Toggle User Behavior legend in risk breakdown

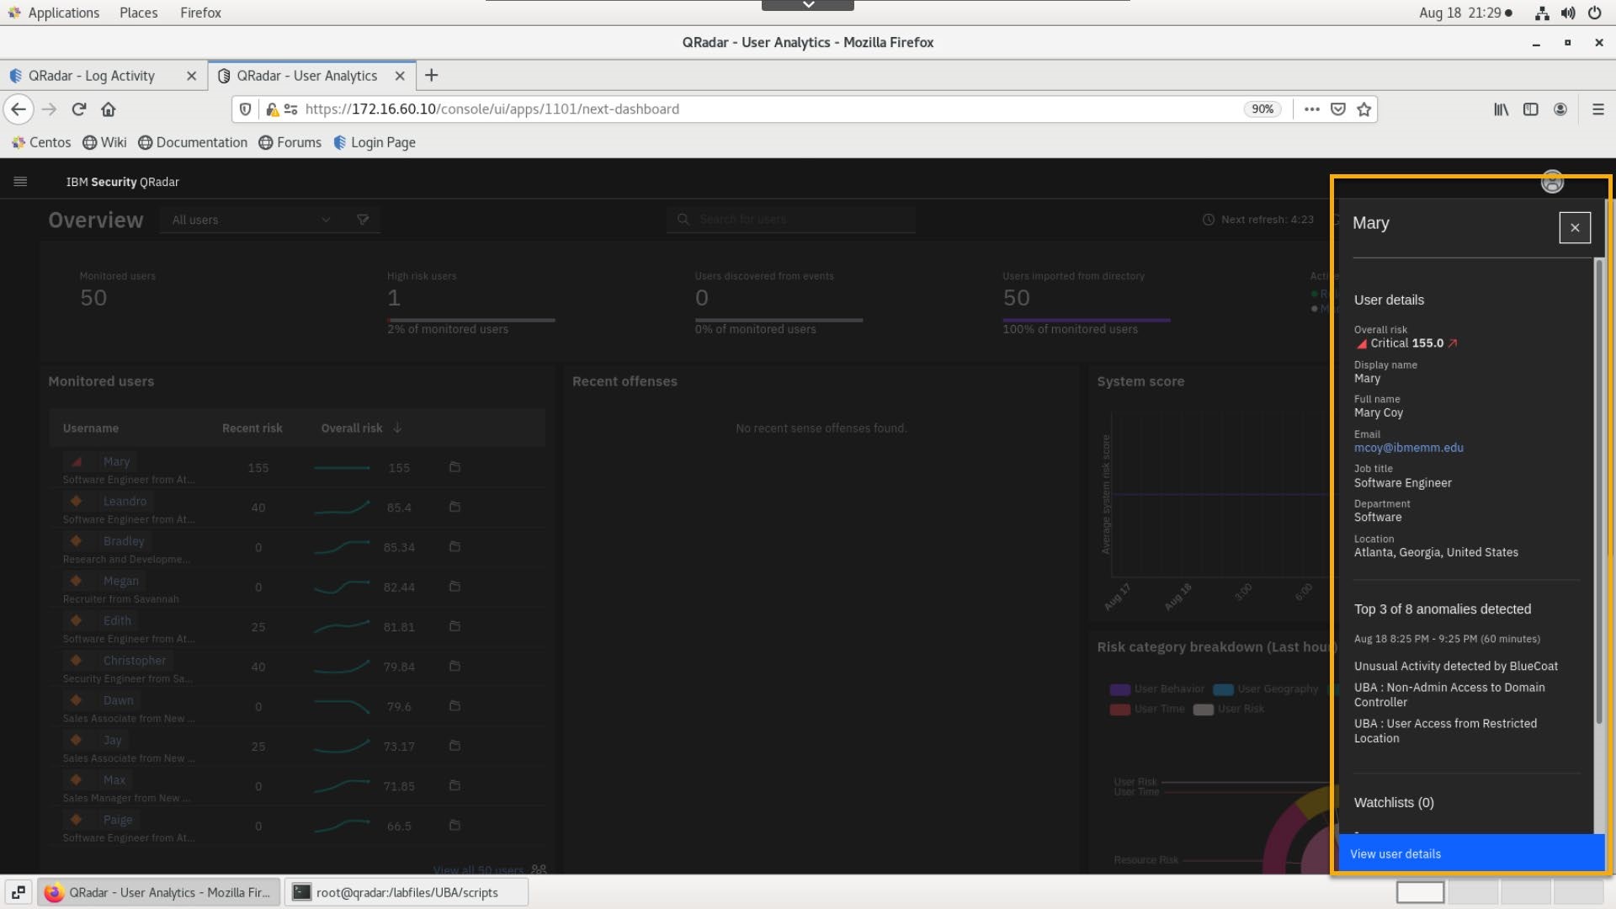point(1158,689)
